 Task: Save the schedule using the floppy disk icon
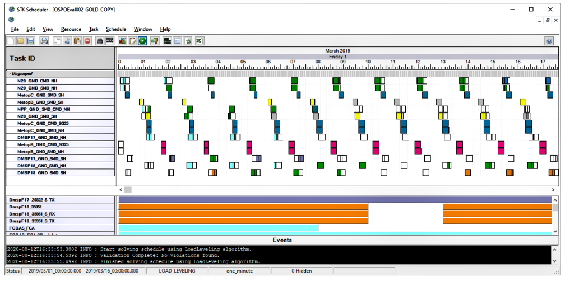[31, 41]
